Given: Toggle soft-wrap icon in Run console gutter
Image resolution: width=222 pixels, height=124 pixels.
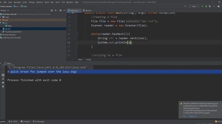Looking at the screenshot, I should pos(3,75).
